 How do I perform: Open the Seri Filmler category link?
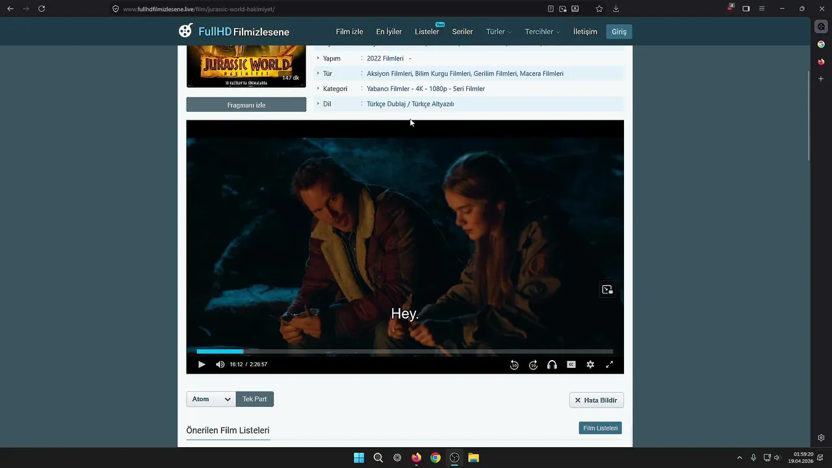click(469, 88)
